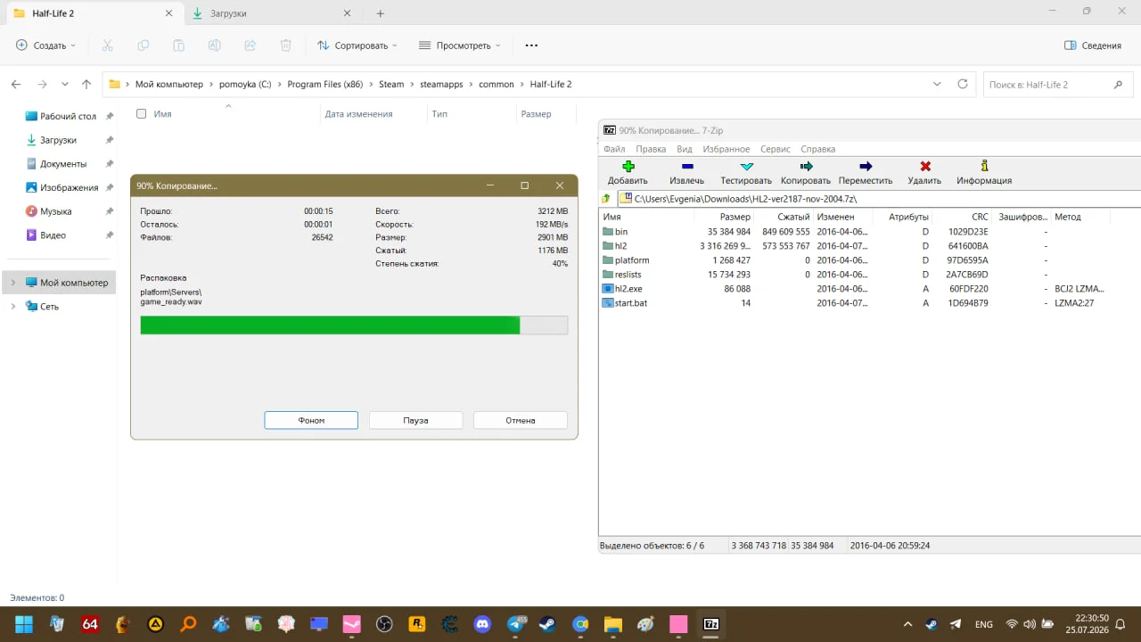
Task: Open the Просмотреть dropdown
Action: coord(460,45)
